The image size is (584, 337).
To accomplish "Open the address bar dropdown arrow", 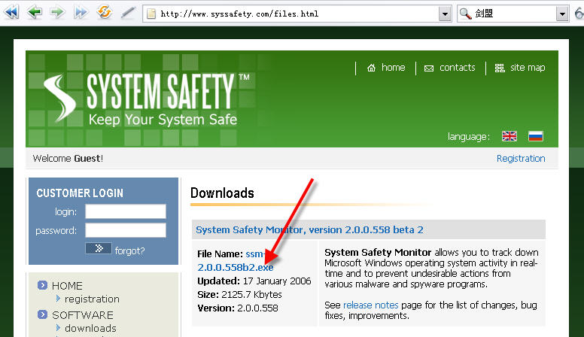I will point(445,14).
